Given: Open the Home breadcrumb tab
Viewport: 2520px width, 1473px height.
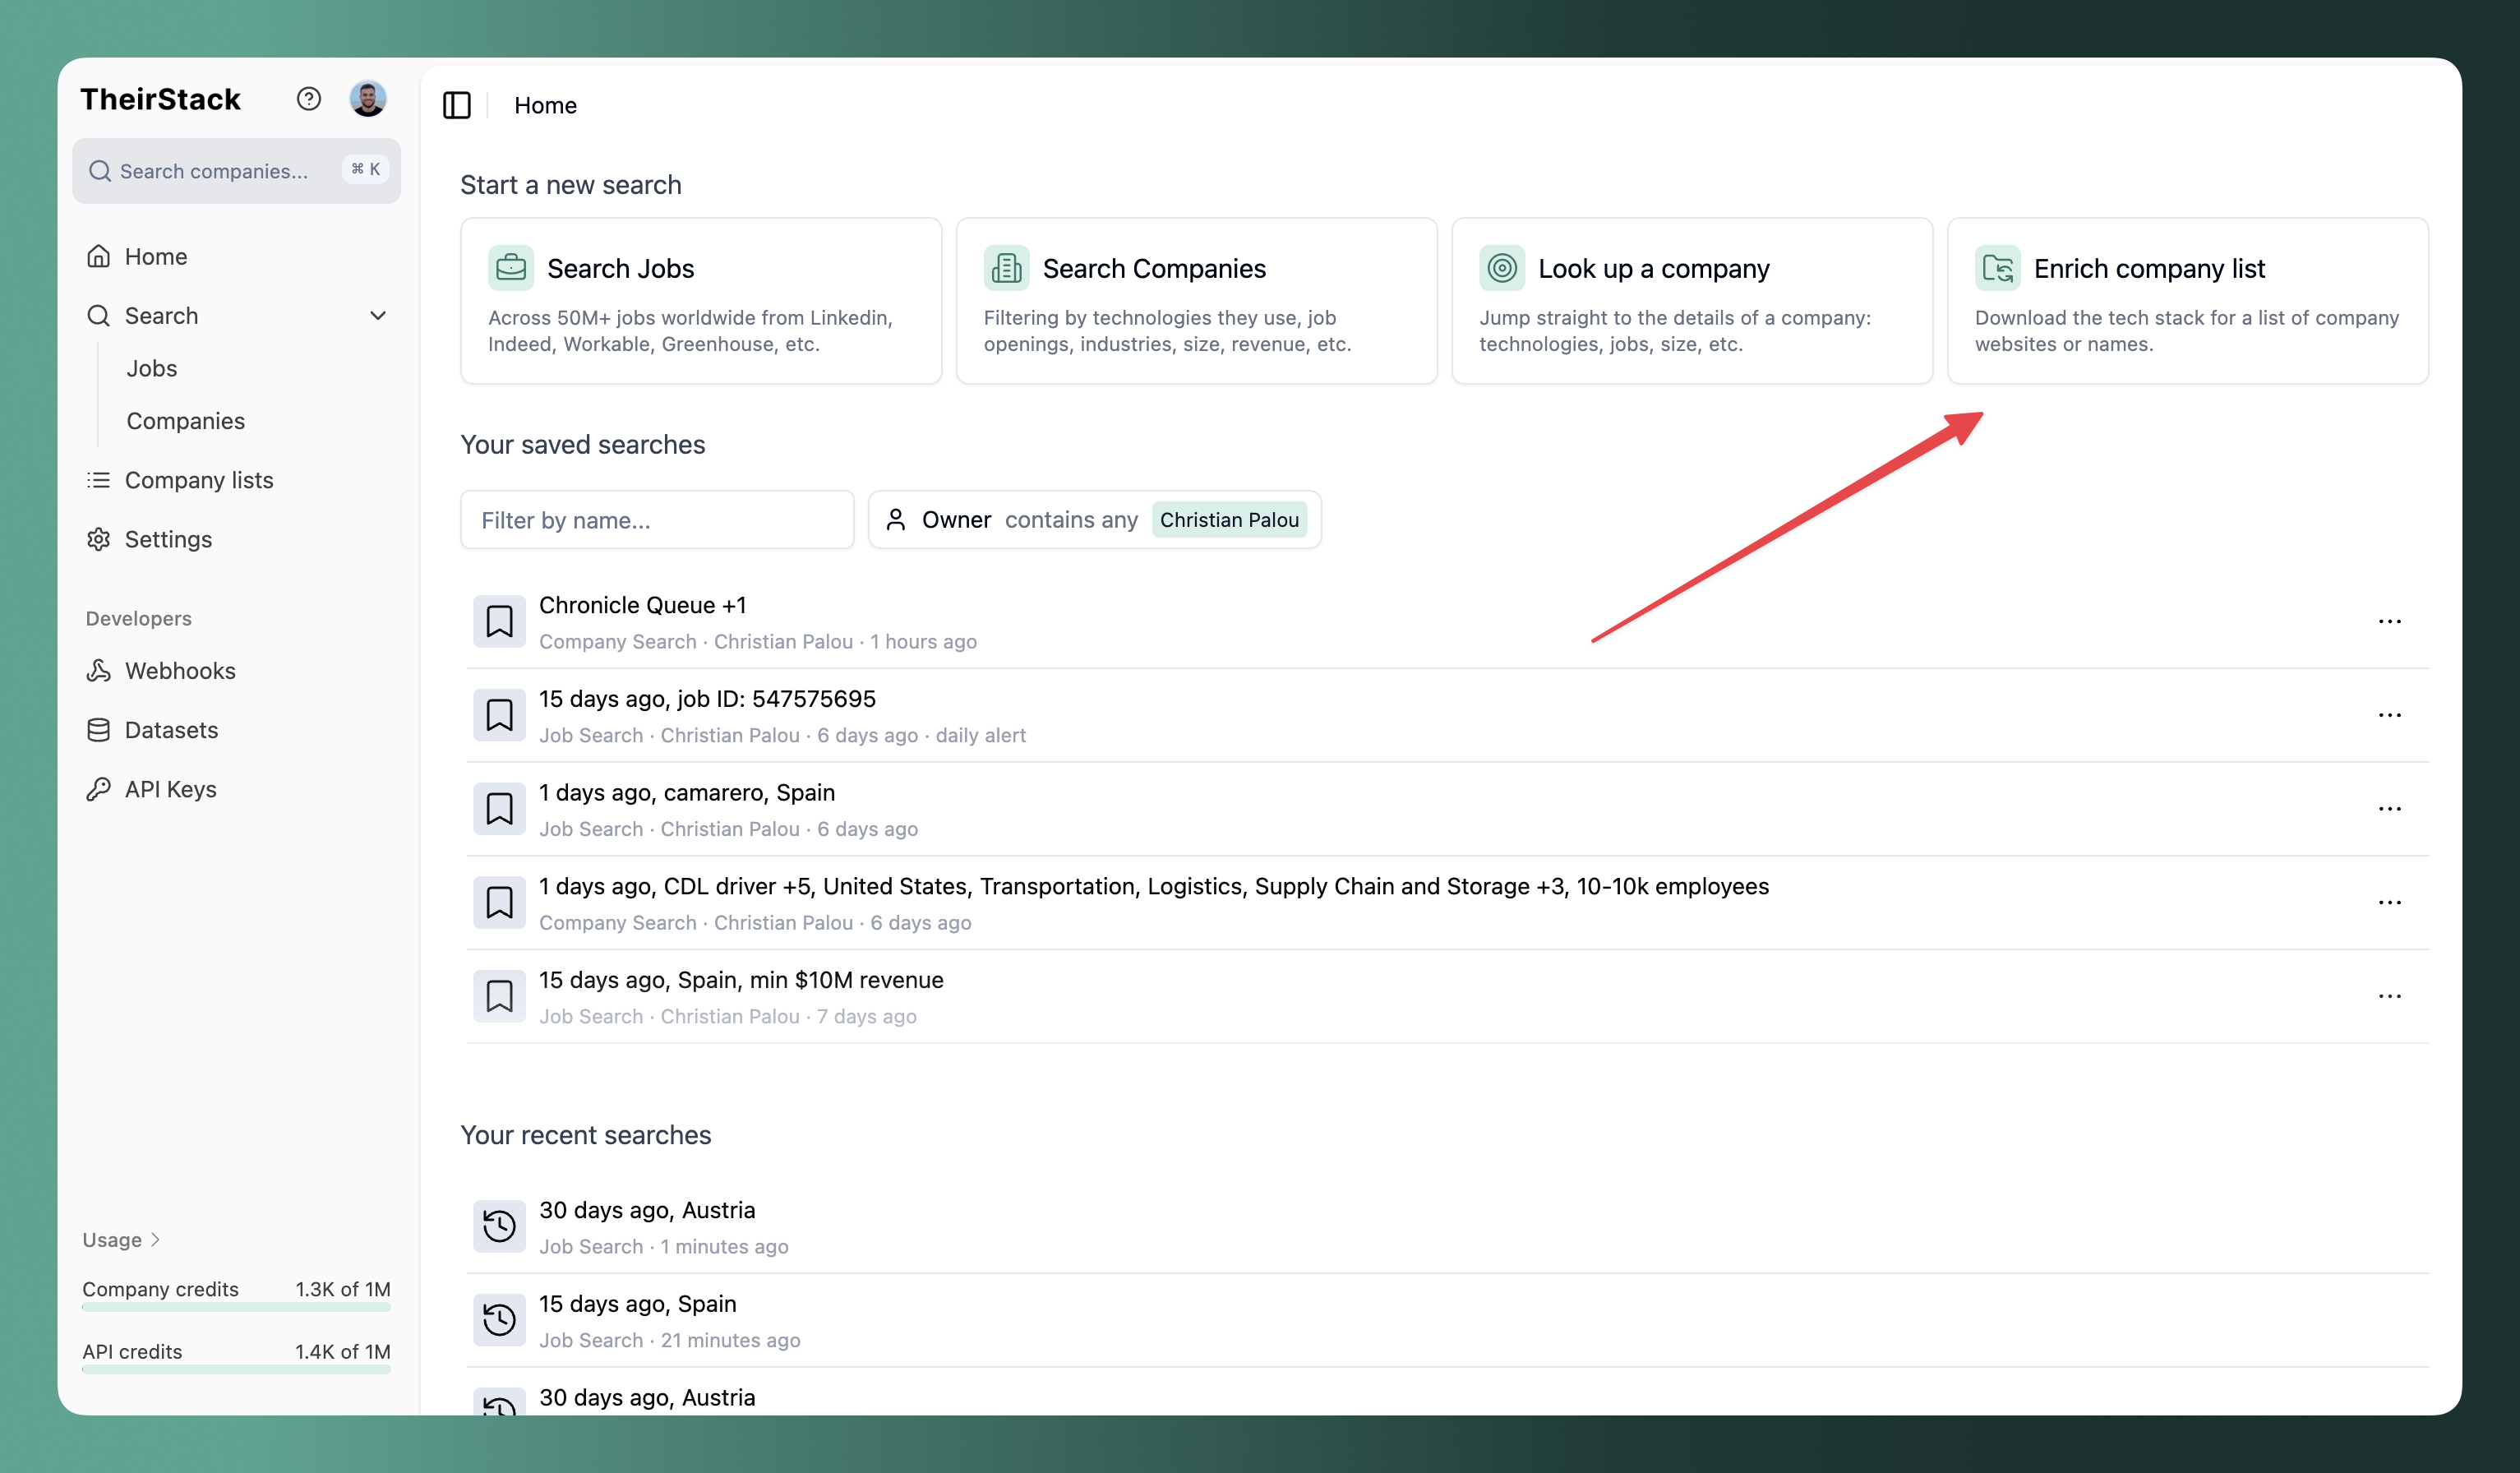Looking at the screenshot, I should tap(545, 105).
